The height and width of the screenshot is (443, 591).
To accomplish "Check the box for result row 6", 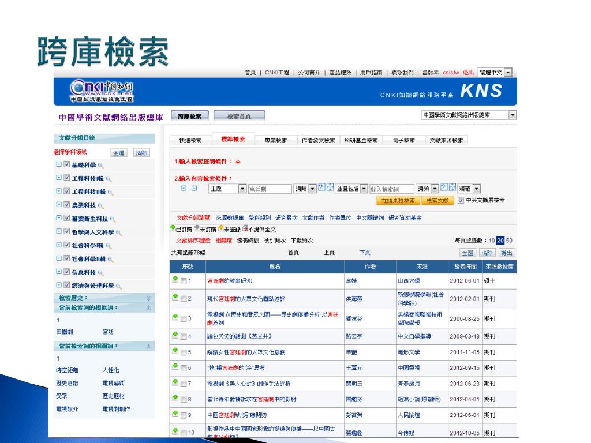I will click(x=184, y=368).
